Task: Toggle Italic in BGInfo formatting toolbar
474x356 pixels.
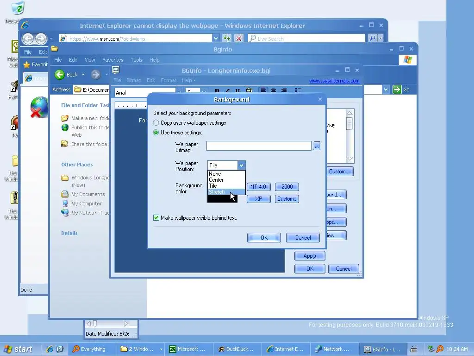Action: pos(227,90)
